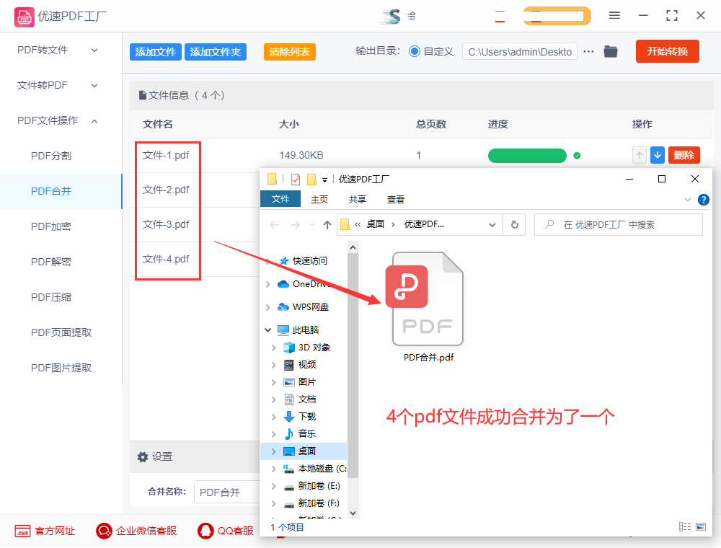Click the Explorer forward arrow
This screenshot has width=721, height=548.
(295, 225)
